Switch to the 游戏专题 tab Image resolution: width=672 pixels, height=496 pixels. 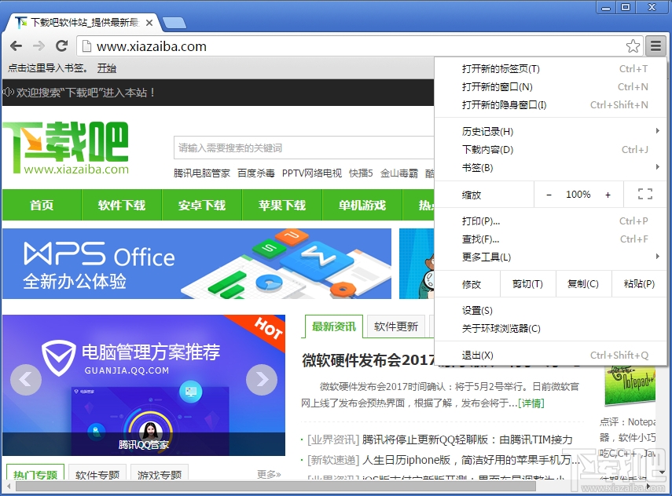click(x=160, y=474)
